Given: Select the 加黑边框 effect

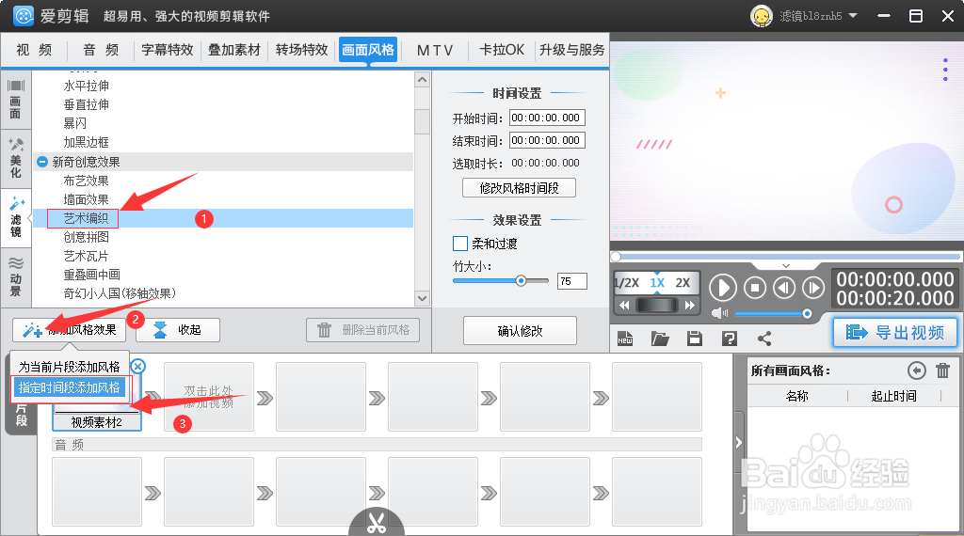Looking at the screenshot, I should pyautogui.click(x=86, y=142).
